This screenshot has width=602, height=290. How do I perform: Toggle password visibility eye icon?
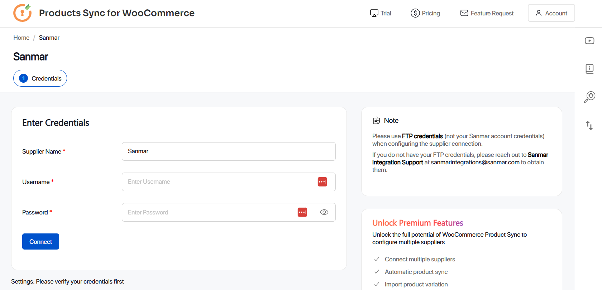pos(324,212)
